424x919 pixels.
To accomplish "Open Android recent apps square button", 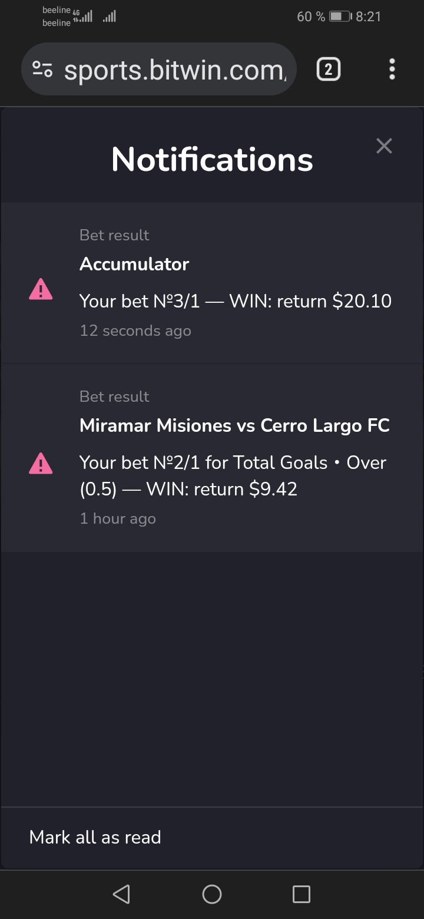I will pyautogui.click(x=301, y=894).
